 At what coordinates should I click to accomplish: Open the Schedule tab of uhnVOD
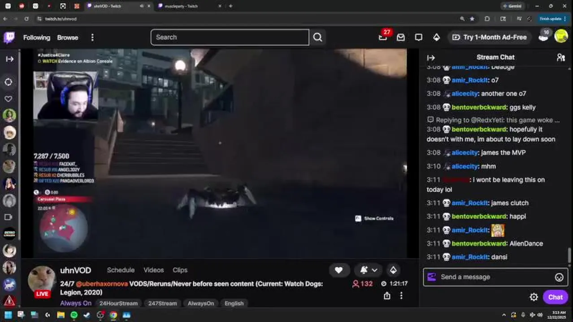point(121,270)
